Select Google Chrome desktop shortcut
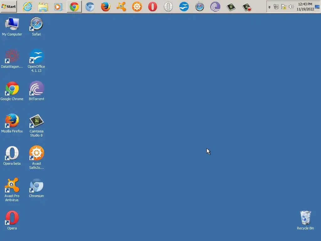This screenshot has width=321, height=241. click(12, 91)
